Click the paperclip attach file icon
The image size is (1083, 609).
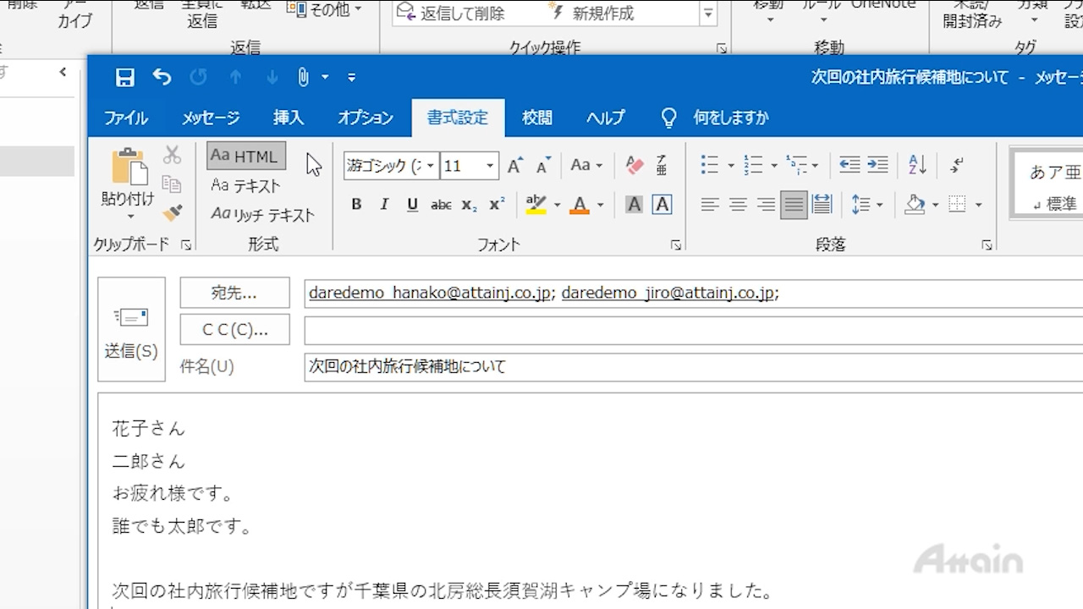[303, 78]
